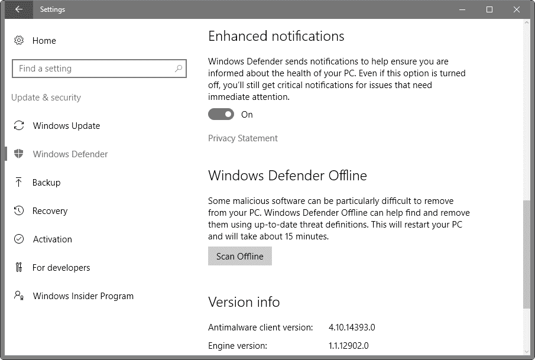The image size is (535, 360).
Task: Select Windows Defender in sidebar
Action: tap(70, 154)
